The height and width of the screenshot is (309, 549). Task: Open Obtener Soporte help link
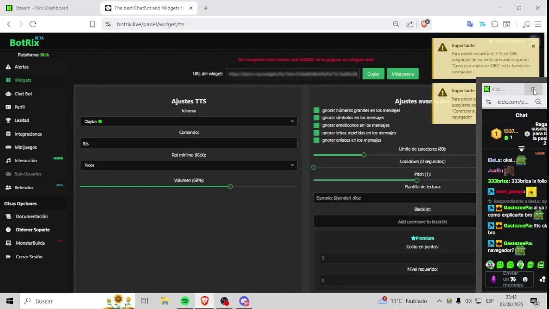pyautogui.click(x=27, y=230)
